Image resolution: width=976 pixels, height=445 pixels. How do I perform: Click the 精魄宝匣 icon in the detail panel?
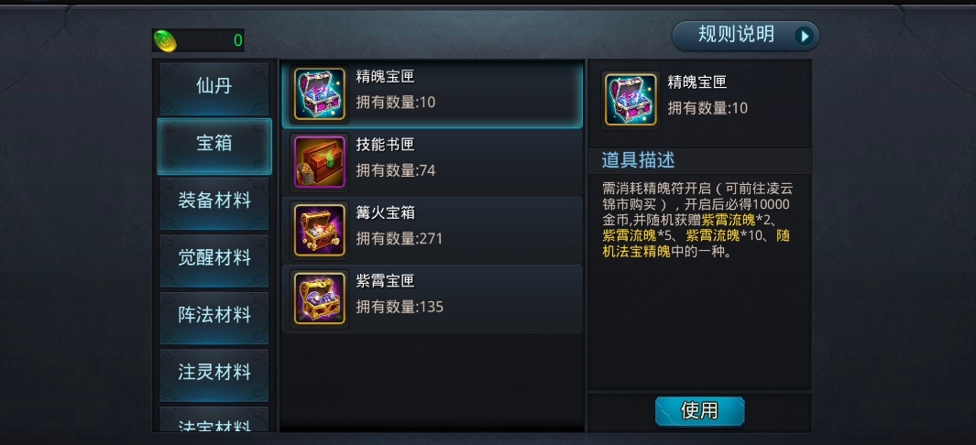tap(631, 100)
